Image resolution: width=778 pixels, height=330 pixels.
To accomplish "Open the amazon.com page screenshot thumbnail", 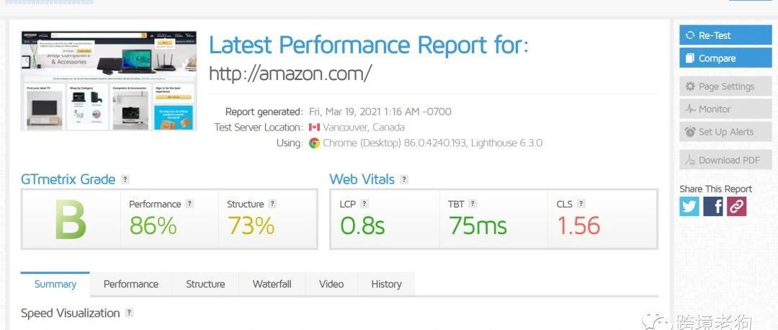I will (x=109, y=80).
